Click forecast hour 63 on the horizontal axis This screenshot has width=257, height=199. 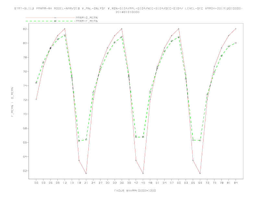tap(186, 183)
